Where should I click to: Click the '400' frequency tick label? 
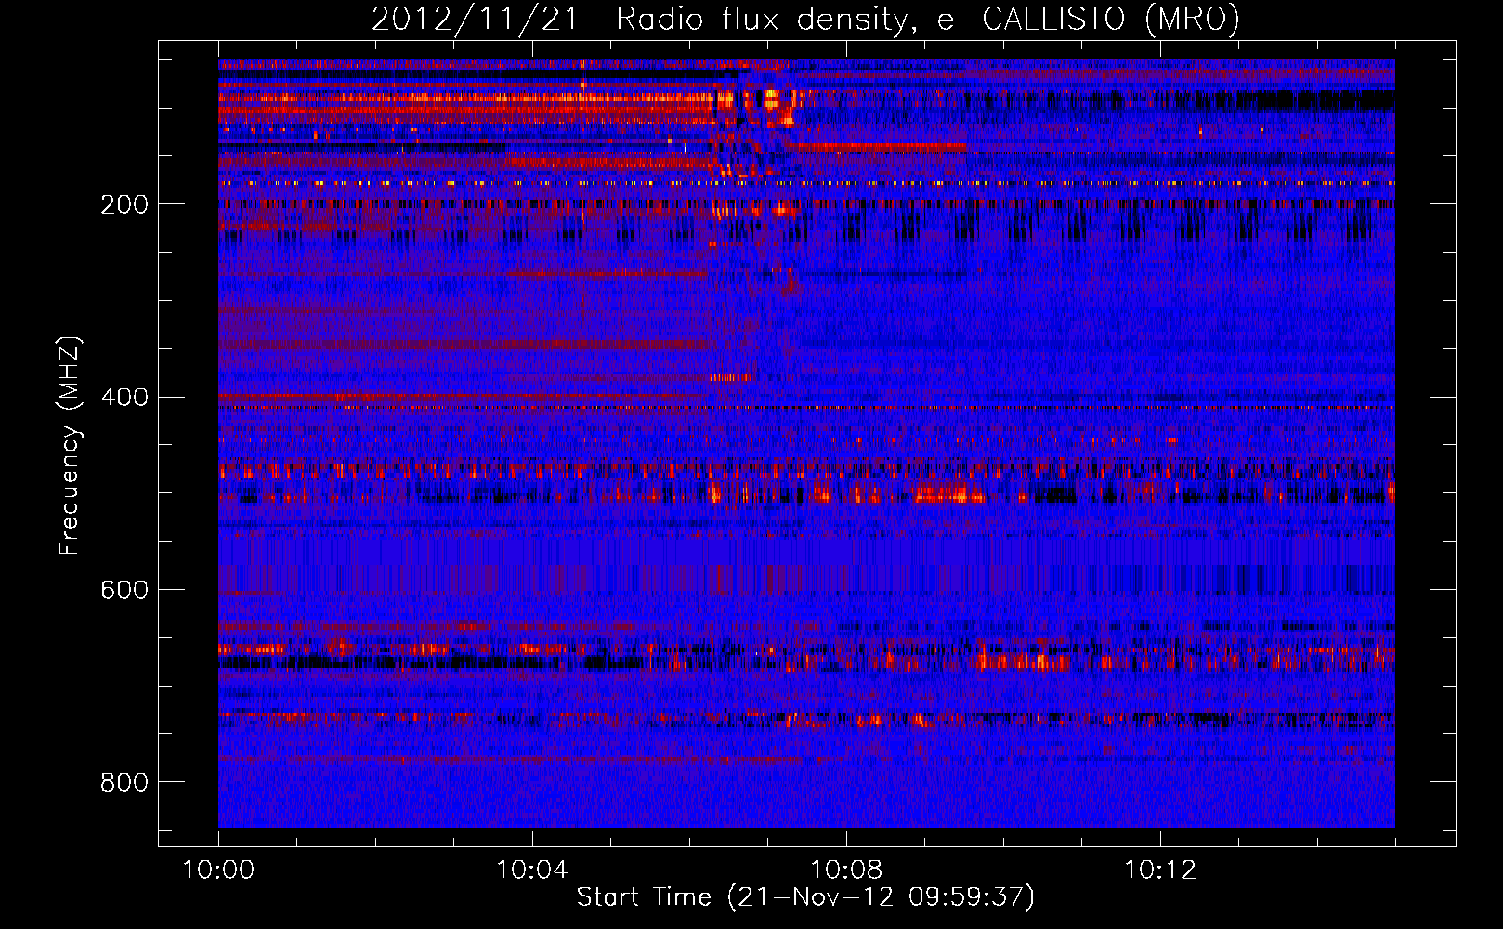[x=124, y=398]
